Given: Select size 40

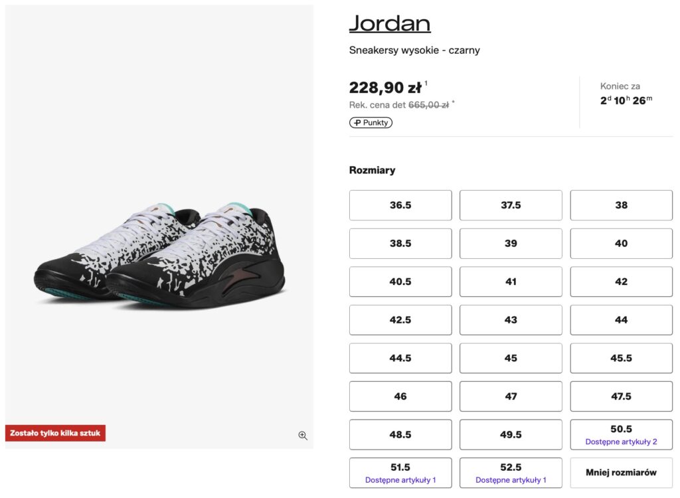Looking at the screenshot, I should tap(621, 244).
